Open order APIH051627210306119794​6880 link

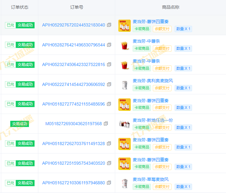tap(73, 183)
